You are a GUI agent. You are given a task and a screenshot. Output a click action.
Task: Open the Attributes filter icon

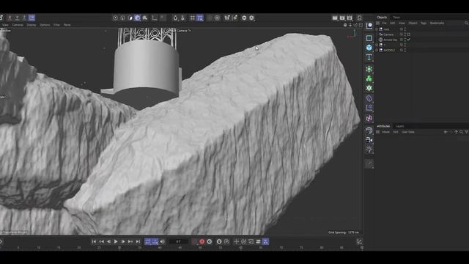pyautogui.click(x=466, y=132)
